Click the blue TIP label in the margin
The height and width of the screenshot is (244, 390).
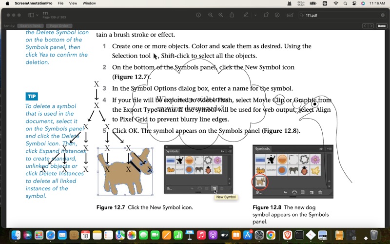point(32,96)
